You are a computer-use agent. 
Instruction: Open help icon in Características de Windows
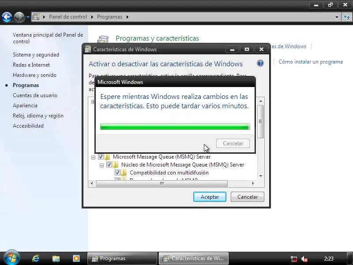tap(260, 63)
